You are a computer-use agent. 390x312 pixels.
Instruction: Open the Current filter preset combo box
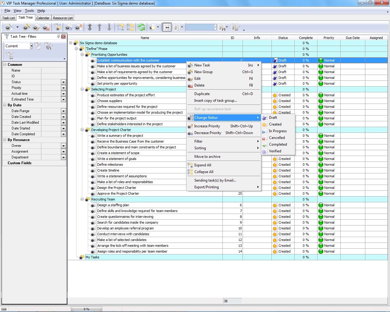click(31, 46)
